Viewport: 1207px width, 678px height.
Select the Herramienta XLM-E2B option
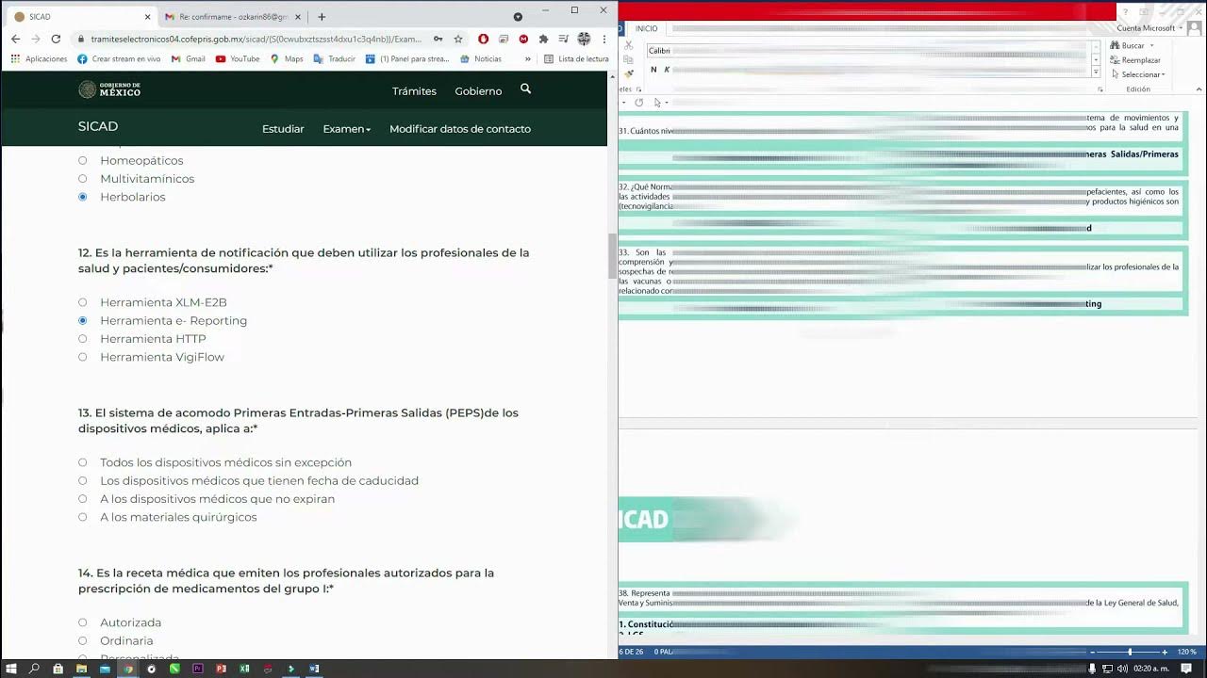[x=83, y=302]
